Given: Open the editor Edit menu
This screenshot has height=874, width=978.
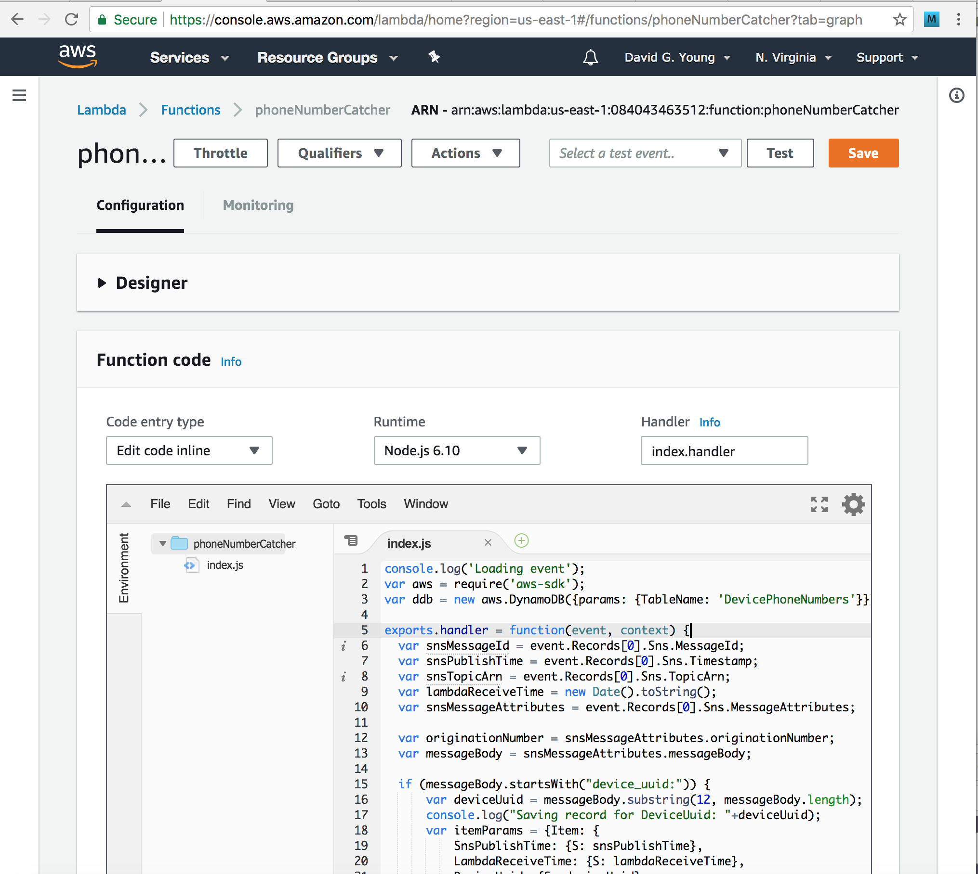Looking at the screenshot, I should point(198,504).
